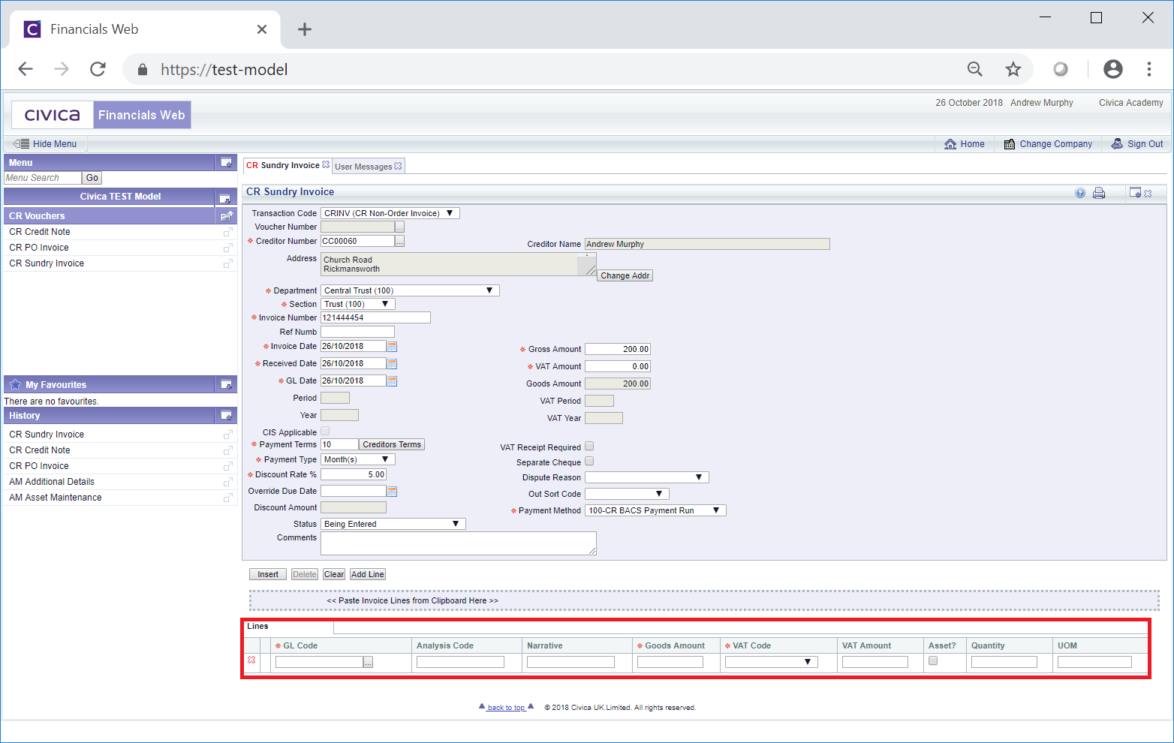Open Received Date calendar picker
This screenshot has width=1174, height=743.
[392, 364]
